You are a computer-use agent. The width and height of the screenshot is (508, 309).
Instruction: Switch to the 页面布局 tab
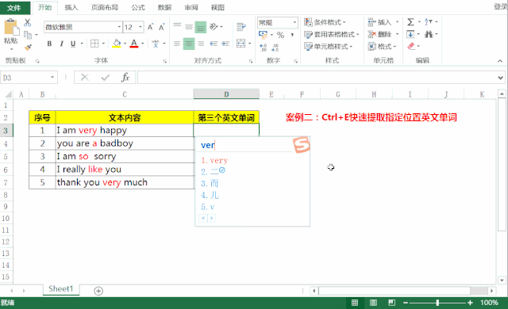tap(104, 7)
